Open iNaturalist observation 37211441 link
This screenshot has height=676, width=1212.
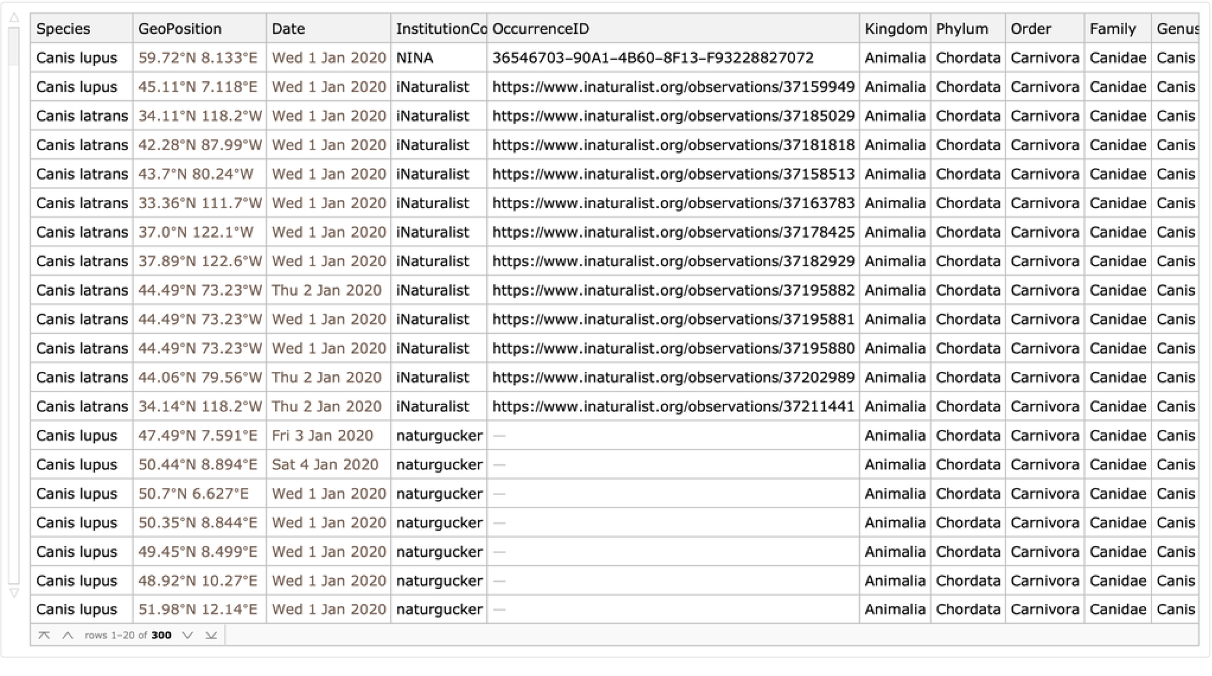(673, 407)
